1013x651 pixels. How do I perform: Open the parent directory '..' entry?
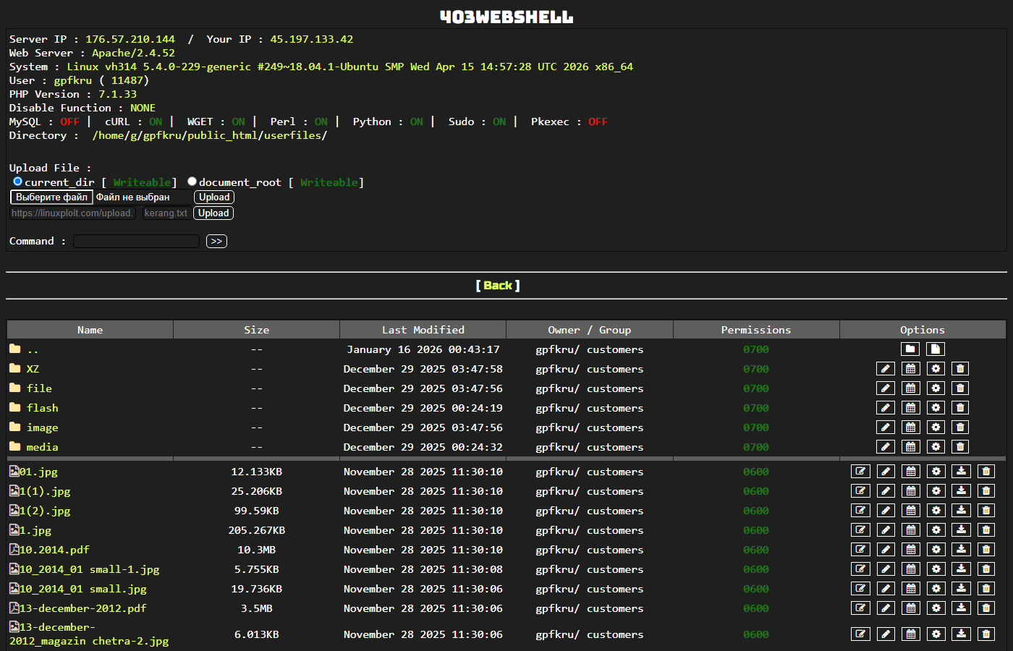point(33,350)
